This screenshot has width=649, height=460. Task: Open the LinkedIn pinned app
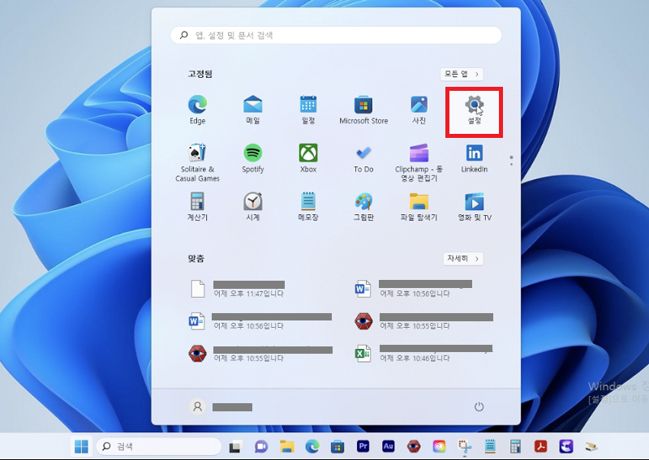click(475, 158)
